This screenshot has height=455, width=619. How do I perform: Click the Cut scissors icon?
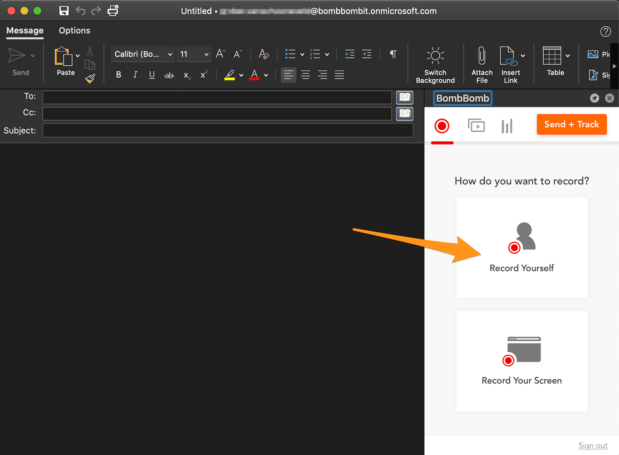coord(90,51)
